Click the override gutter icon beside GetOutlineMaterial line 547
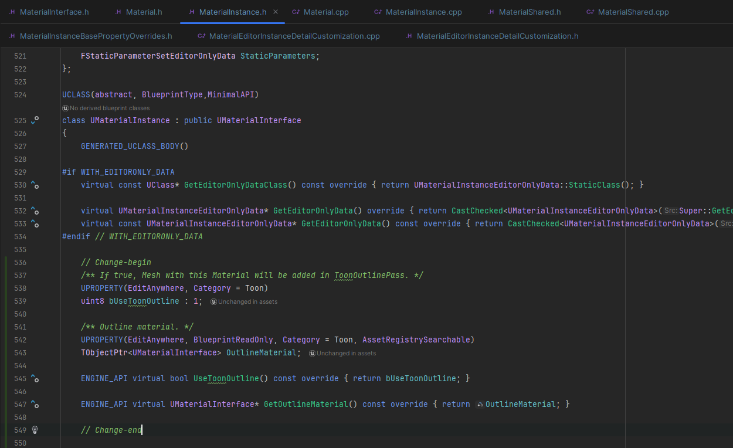Screen dimensions: 733x448 coord(35,404)
